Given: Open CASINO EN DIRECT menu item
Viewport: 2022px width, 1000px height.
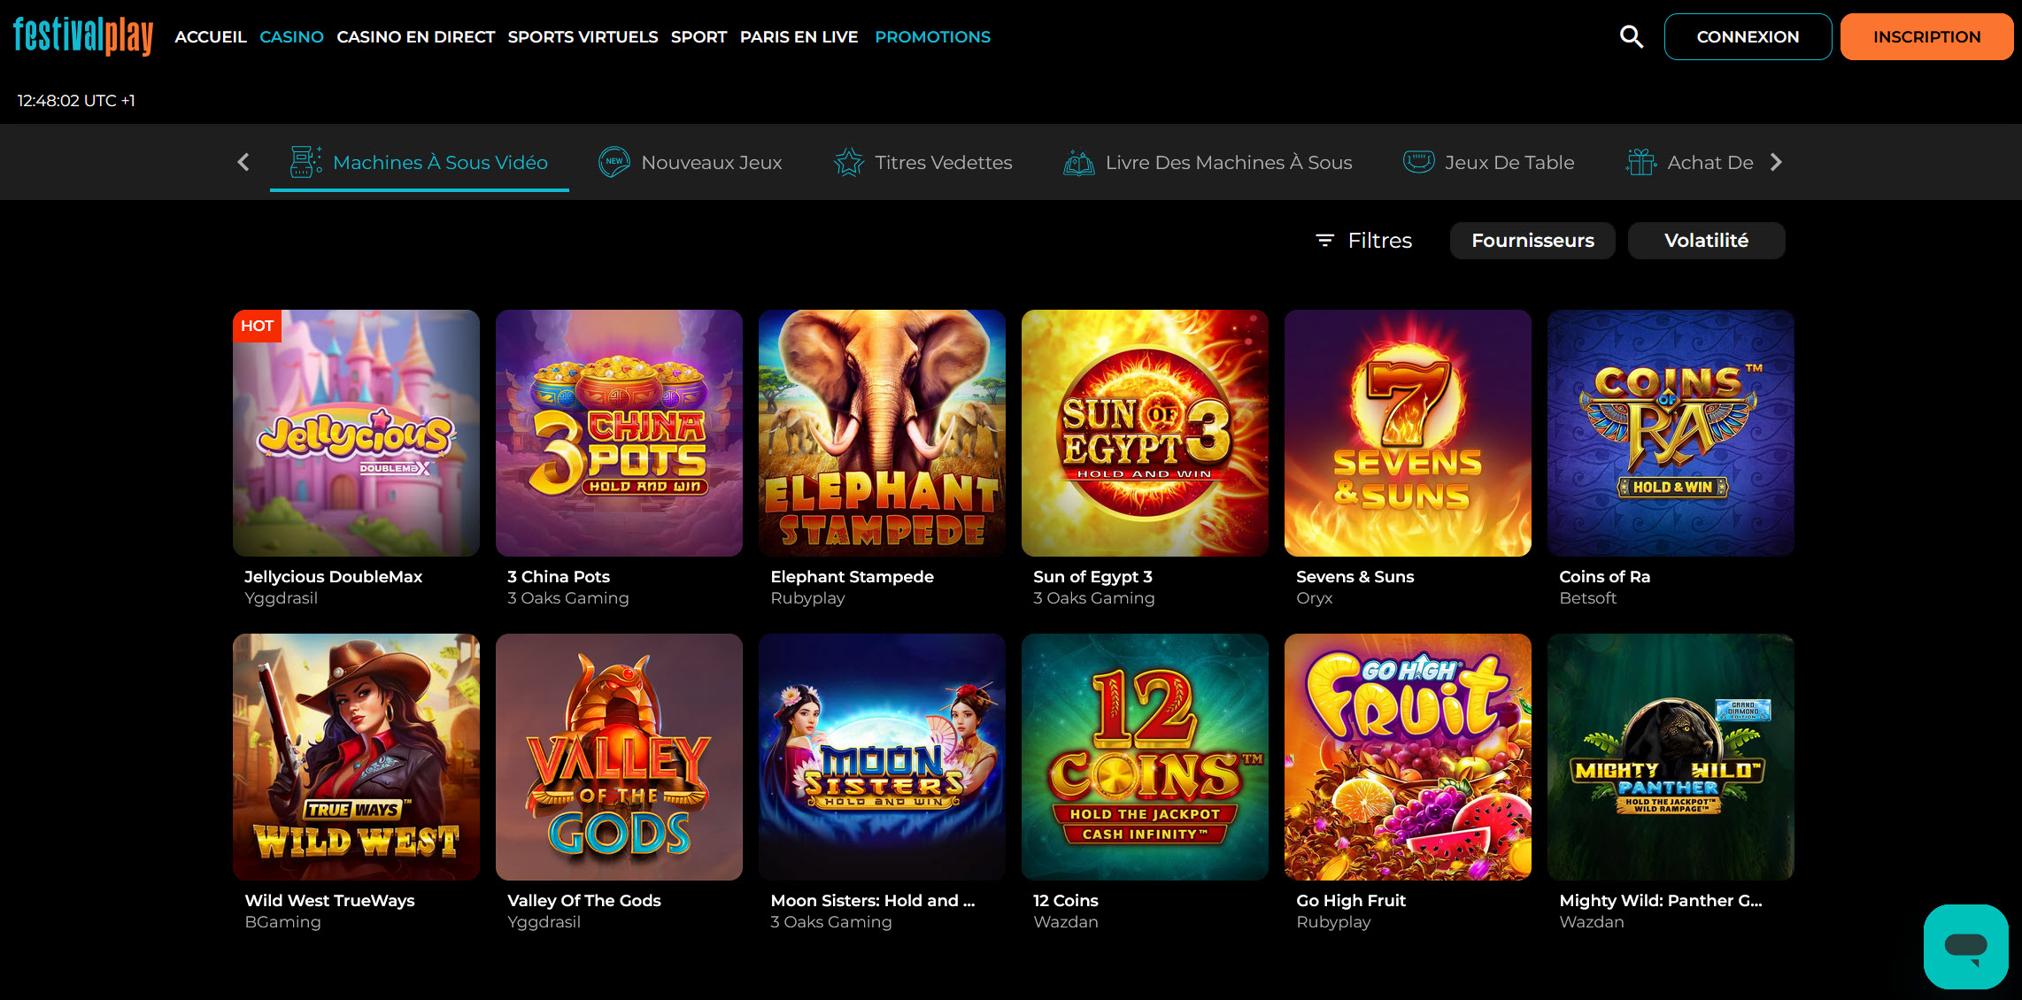Looking at the screenshot, I should (415, 36).
